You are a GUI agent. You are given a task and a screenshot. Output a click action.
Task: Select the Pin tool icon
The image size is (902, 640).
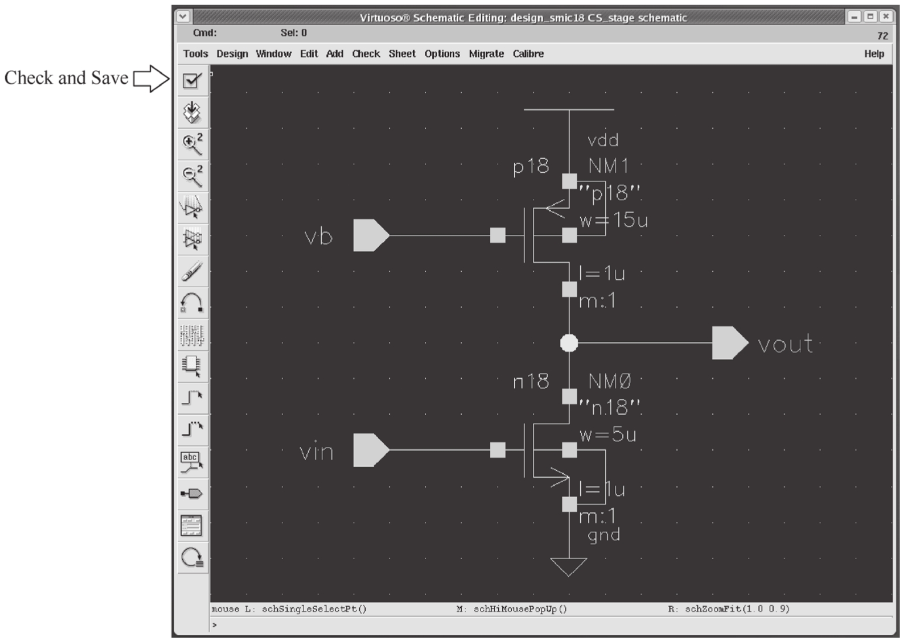coord(192,494)
